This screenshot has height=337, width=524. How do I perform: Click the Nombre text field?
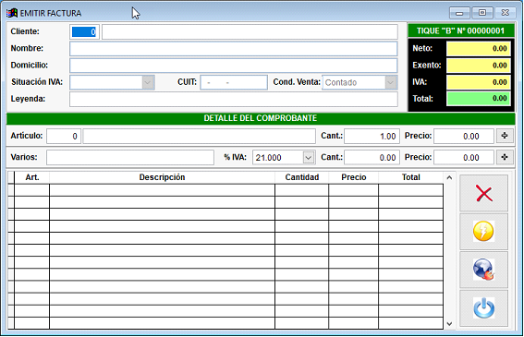[x=233, y=49]
